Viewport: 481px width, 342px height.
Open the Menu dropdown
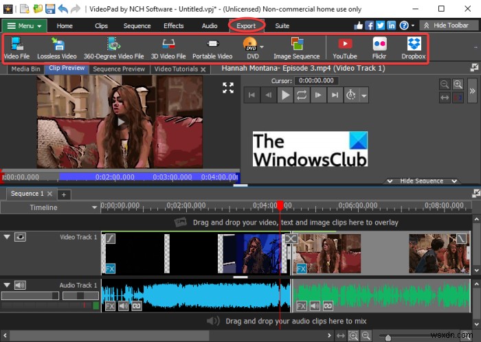pos(25,25)
